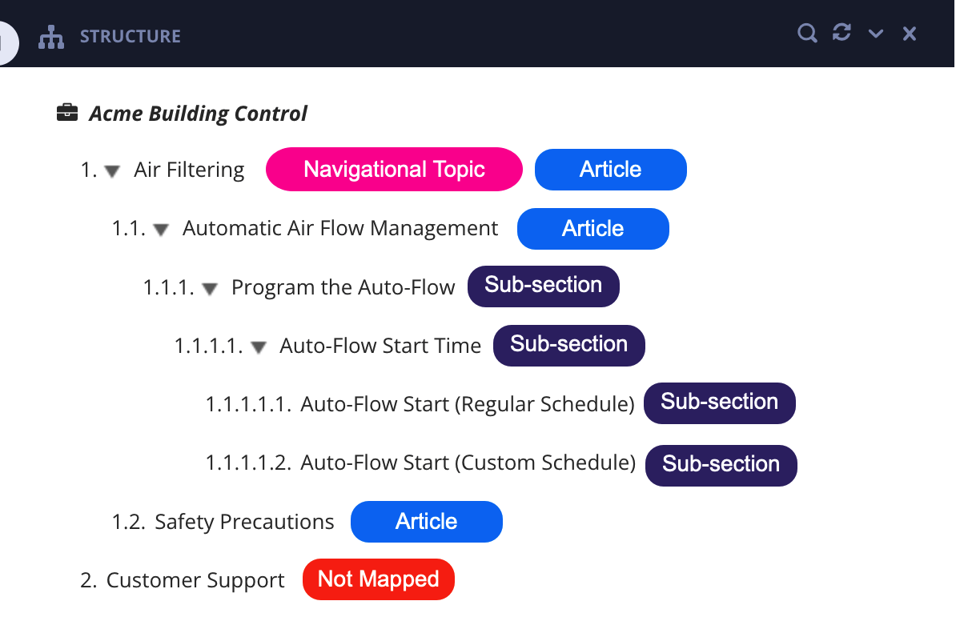Click the Sub-section badge on Program the Auto-Flow
The image size is (956, 621).
pyautogui.click(x=543, y=286)
